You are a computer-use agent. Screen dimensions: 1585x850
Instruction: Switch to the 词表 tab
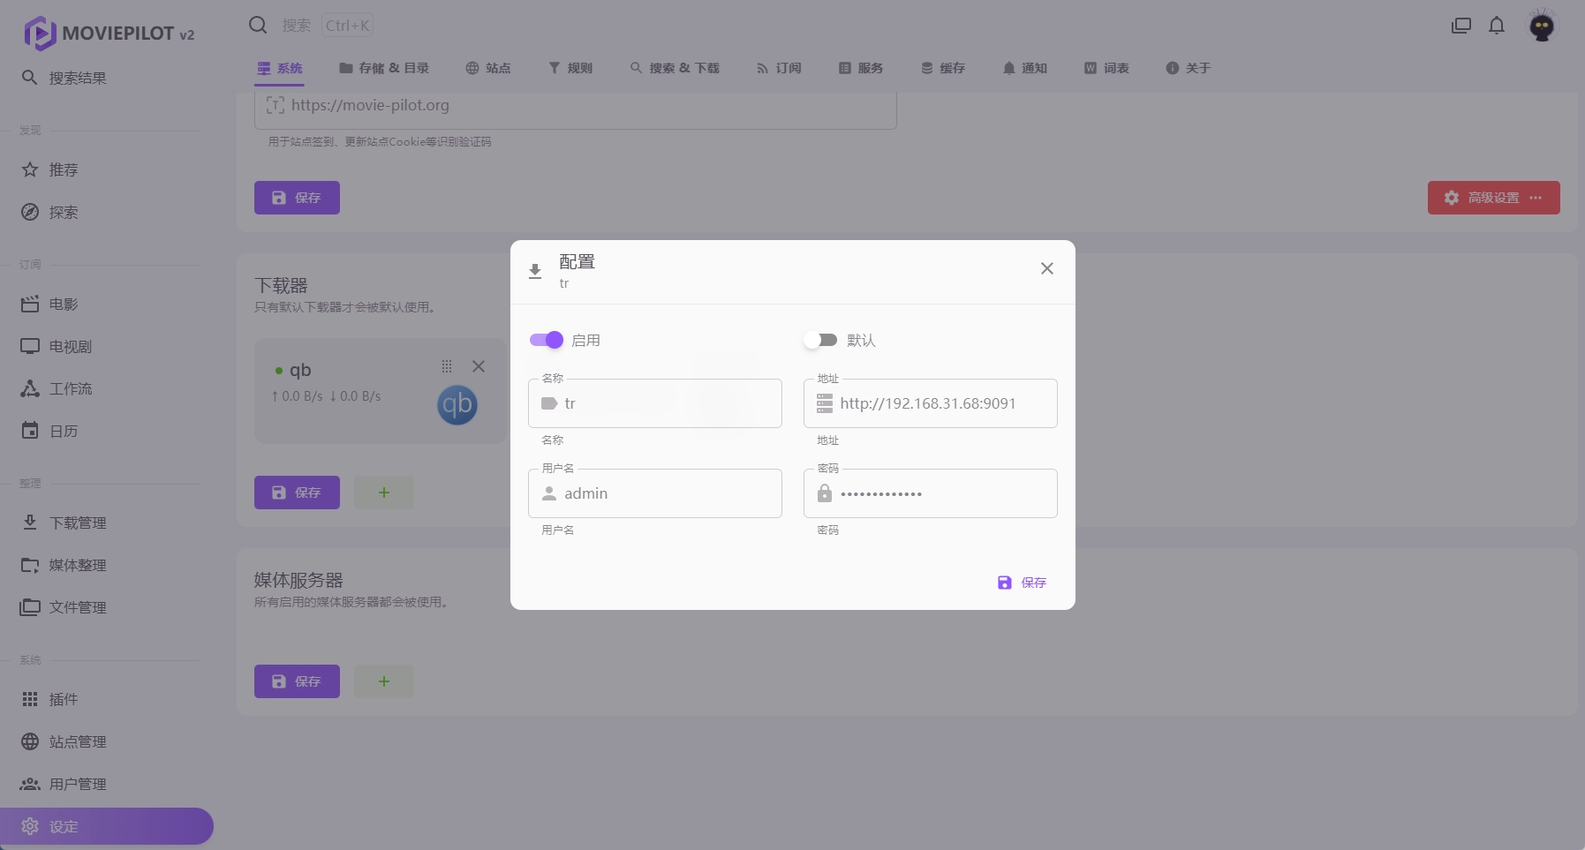pyautogui.click(x=1107, y=68)
